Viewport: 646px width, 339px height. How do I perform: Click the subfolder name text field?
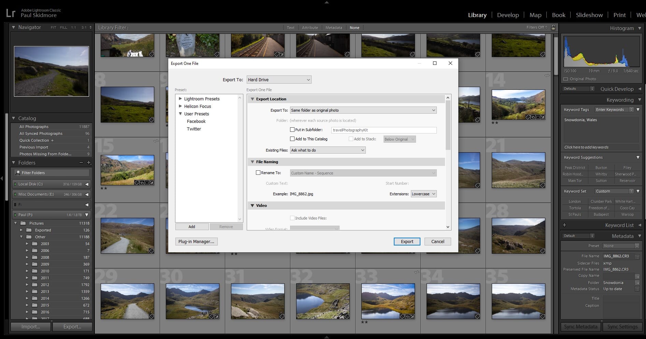(x=384, y=130)
